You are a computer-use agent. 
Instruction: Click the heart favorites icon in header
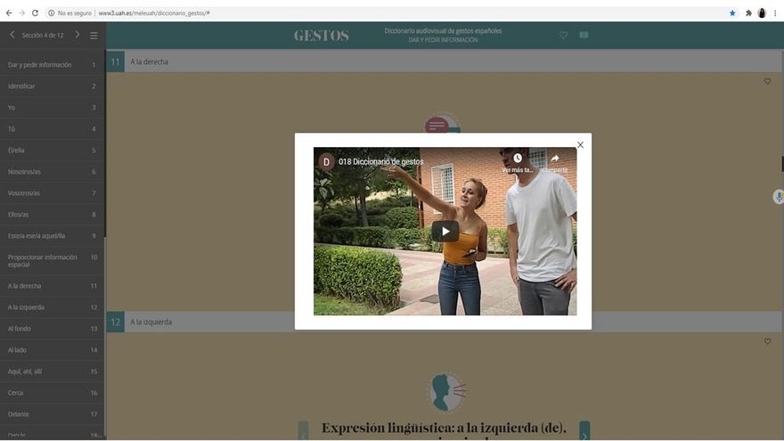(563, 35)
